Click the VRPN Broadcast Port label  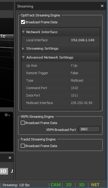click(61, 130)
